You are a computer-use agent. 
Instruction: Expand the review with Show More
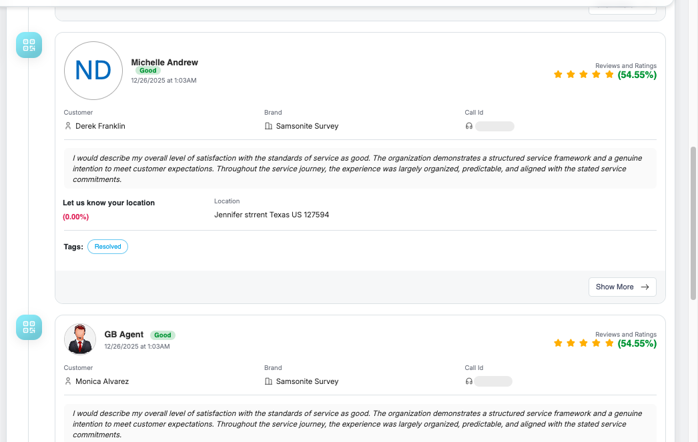pos(622,287)
